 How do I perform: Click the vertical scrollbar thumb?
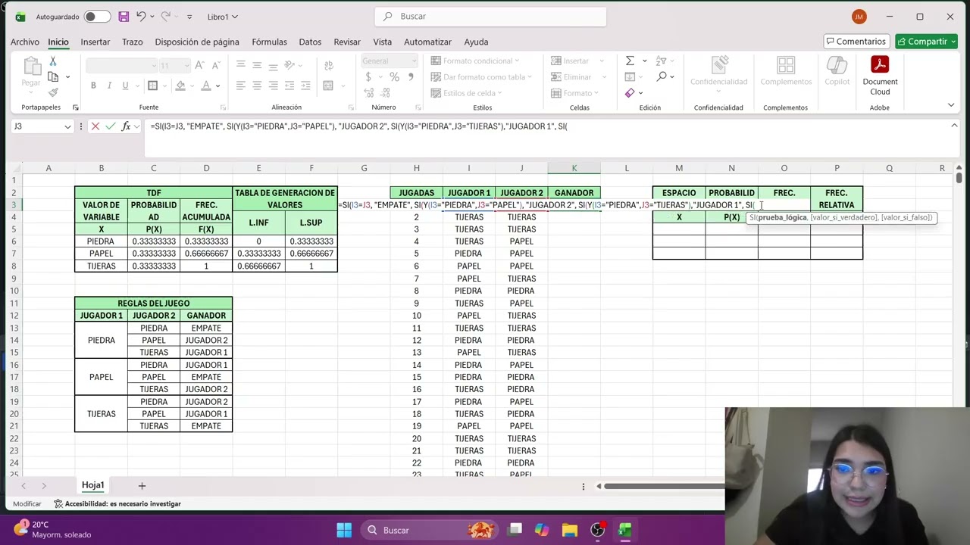pos(959,178)
